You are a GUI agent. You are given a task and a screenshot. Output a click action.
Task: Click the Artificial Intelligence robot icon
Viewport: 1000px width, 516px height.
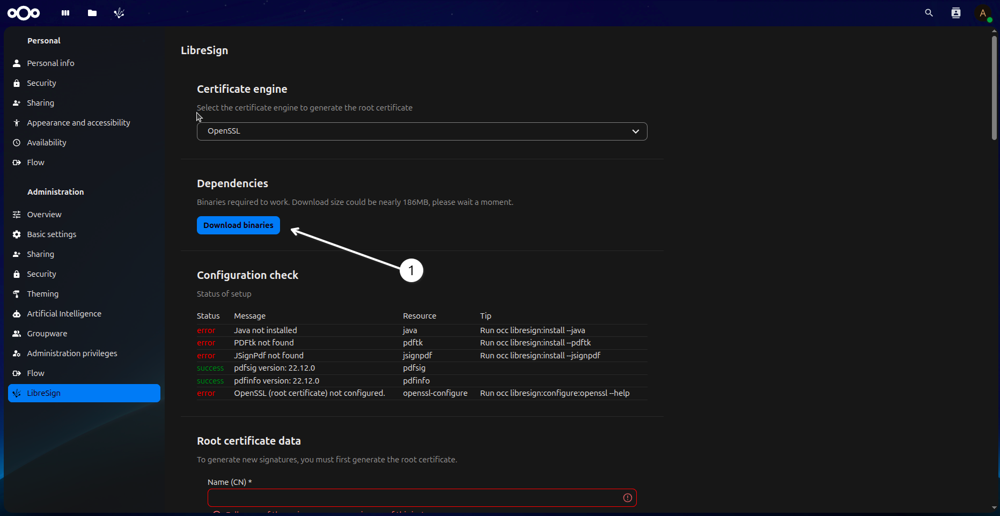[x=17, y=314]
